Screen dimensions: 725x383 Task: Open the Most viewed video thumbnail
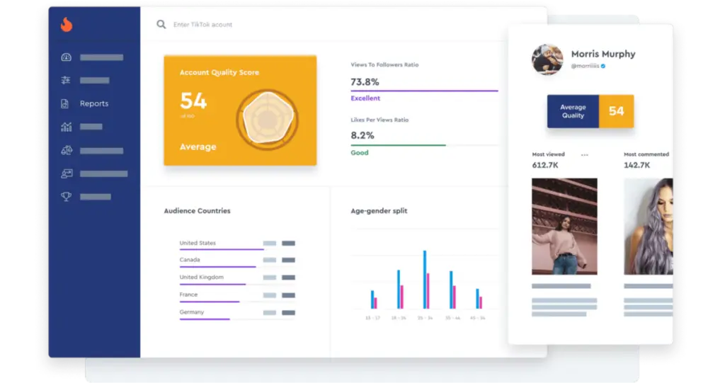tap(564, 226)
